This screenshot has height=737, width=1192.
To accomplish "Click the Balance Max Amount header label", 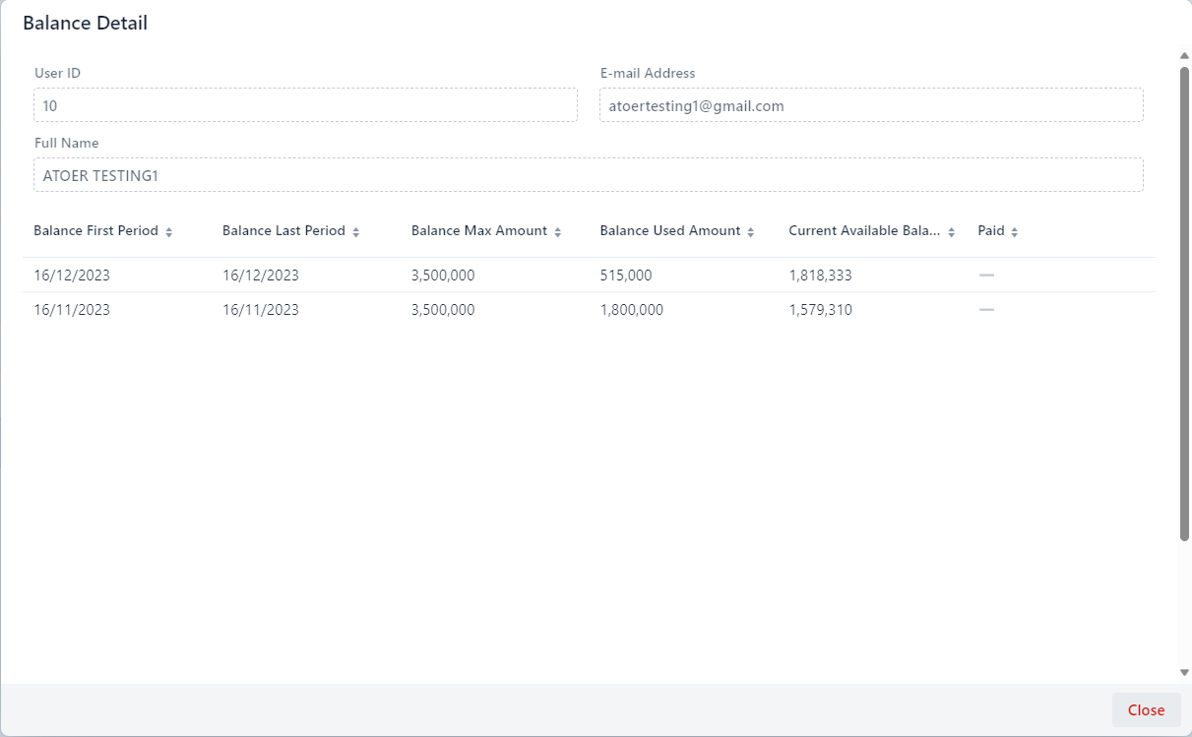I will [x=478, y=231].
